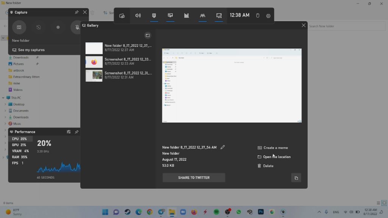Select the RAM metric in Performance
388x218 pixels.
point(20,157)
